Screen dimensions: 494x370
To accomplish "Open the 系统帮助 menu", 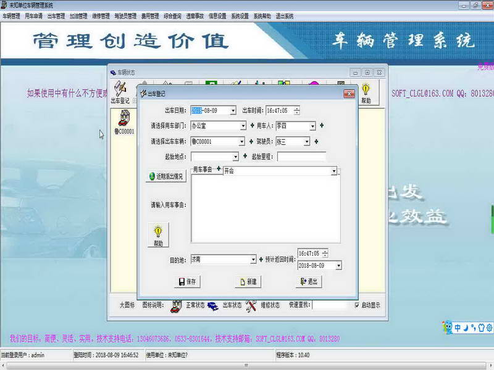I will (x=262, y=16).
